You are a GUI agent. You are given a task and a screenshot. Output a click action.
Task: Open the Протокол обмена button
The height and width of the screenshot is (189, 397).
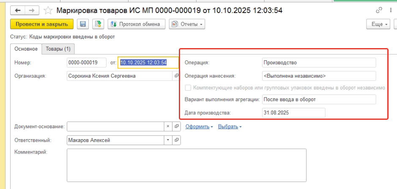coord(136,24)
